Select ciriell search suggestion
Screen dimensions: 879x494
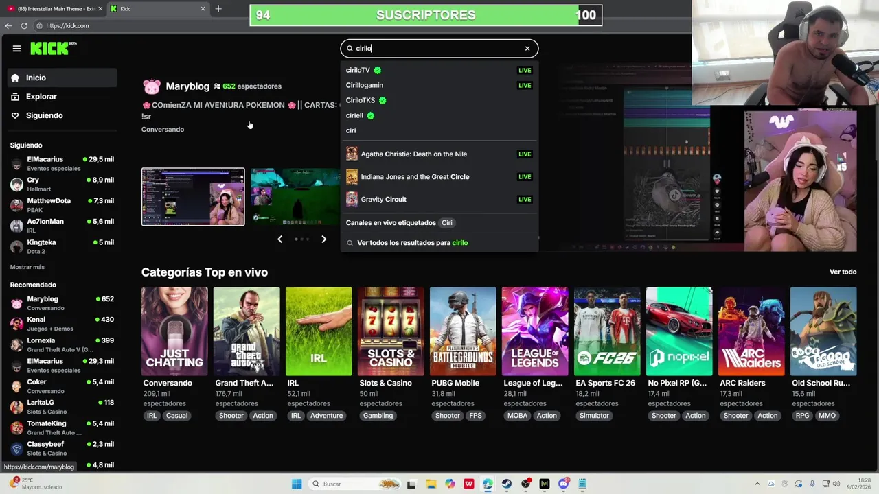click(439, 115)
